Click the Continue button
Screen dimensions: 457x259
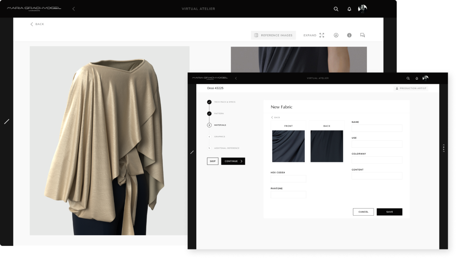point(233,161)
